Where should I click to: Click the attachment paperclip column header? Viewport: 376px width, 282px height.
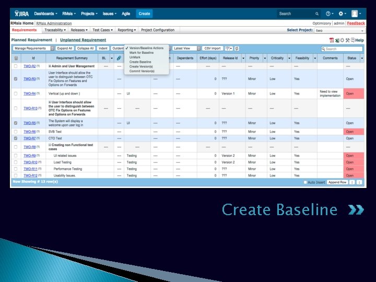coord(119,58)
